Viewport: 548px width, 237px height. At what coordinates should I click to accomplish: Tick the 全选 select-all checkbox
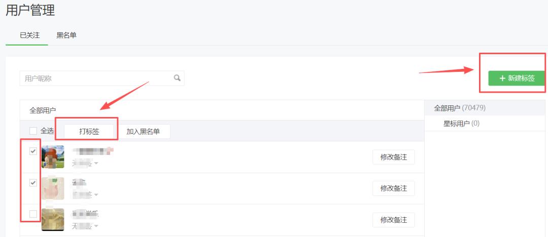(33, 131)
